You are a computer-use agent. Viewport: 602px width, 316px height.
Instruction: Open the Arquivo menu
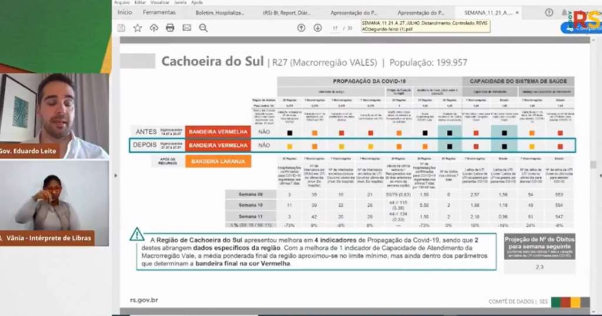122,2
